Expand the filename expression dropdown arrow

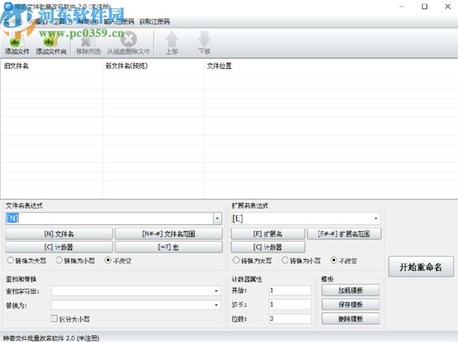217,218
